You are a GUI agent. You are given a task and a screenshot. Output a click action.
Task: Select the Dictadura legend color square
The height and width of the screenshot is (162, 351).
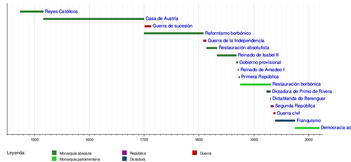tap(124, 159)
